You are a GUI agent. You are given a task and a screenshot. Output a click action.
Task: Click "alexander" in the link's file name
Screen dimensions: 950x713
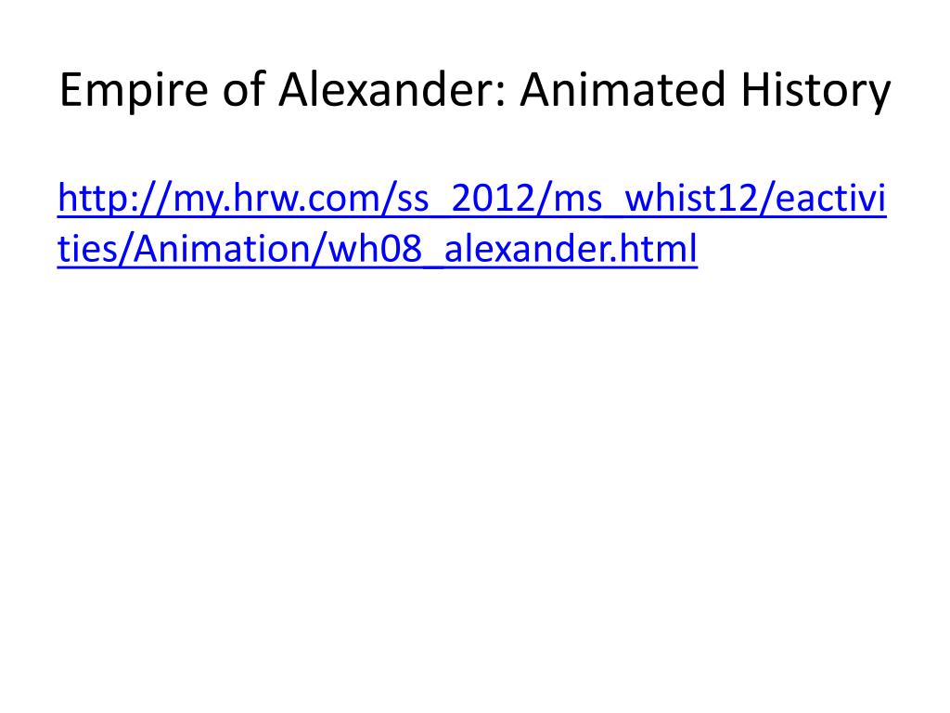[x=526, y=249]
